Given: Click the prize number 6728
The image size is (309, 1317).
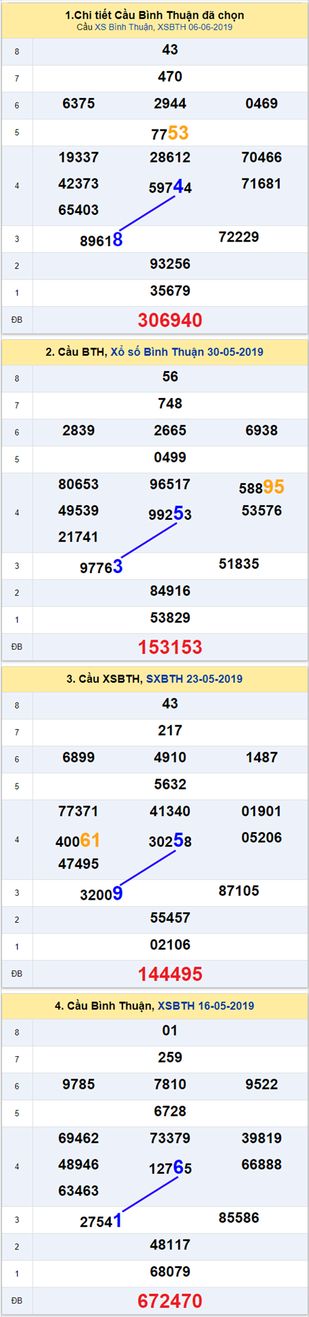Looking at the screenshot, I should (x=170, y=1112).
